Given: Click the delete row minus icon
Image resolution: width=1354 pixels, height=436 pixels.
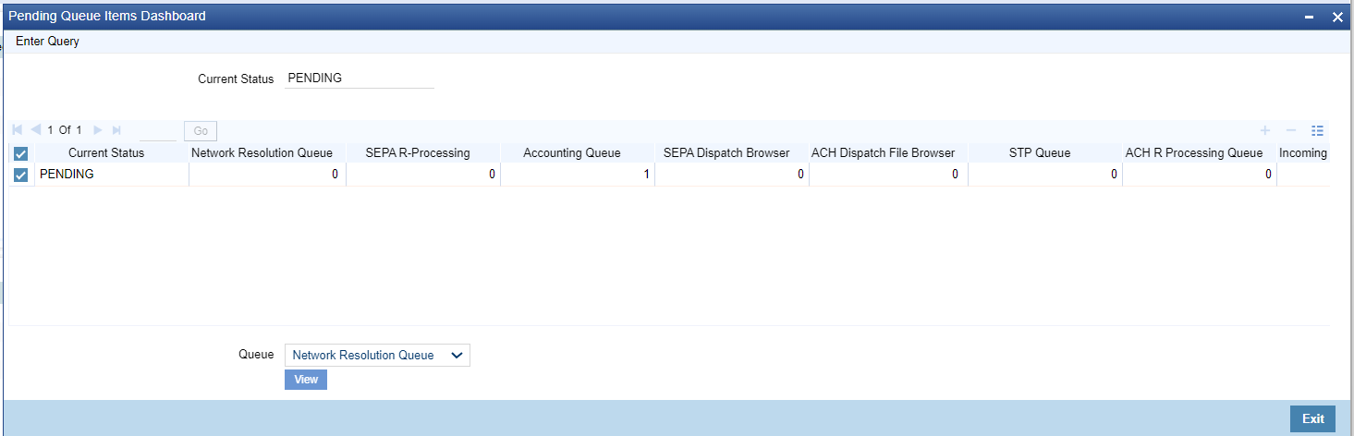Looking at the screenshot, I should (x=1291, y=131).
